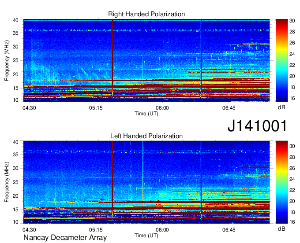Click the "05:15" time tick under the bottom plot
Screen dimensions: 300x243
[x=96, y=230]
